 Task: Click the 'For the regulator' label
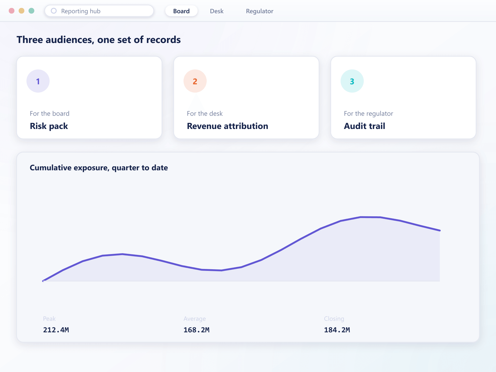pos(368,114)
